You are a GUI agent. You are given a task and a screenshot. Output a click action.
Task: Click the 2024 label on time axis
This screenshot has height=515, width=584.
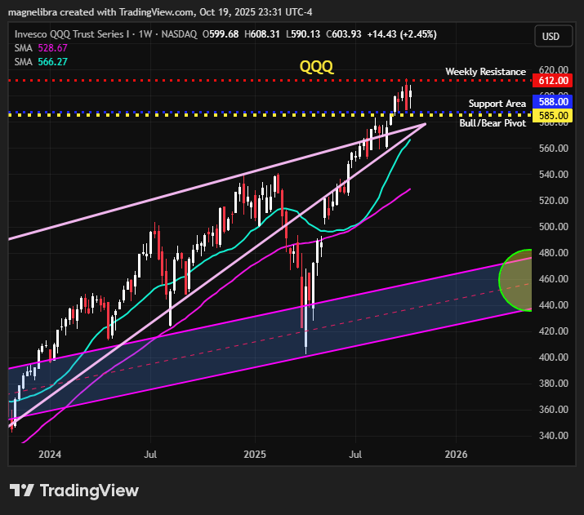(x=50, y=455)
